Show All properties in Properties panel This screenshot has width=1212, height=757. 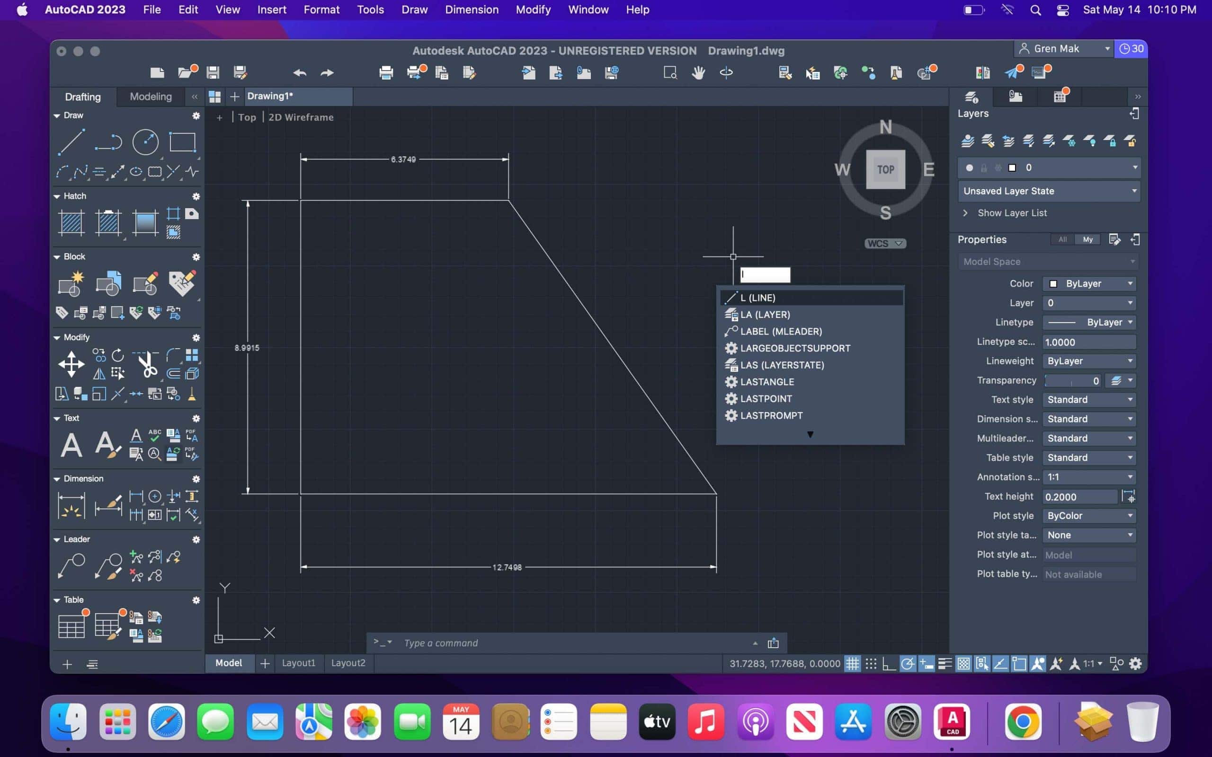1062,239
